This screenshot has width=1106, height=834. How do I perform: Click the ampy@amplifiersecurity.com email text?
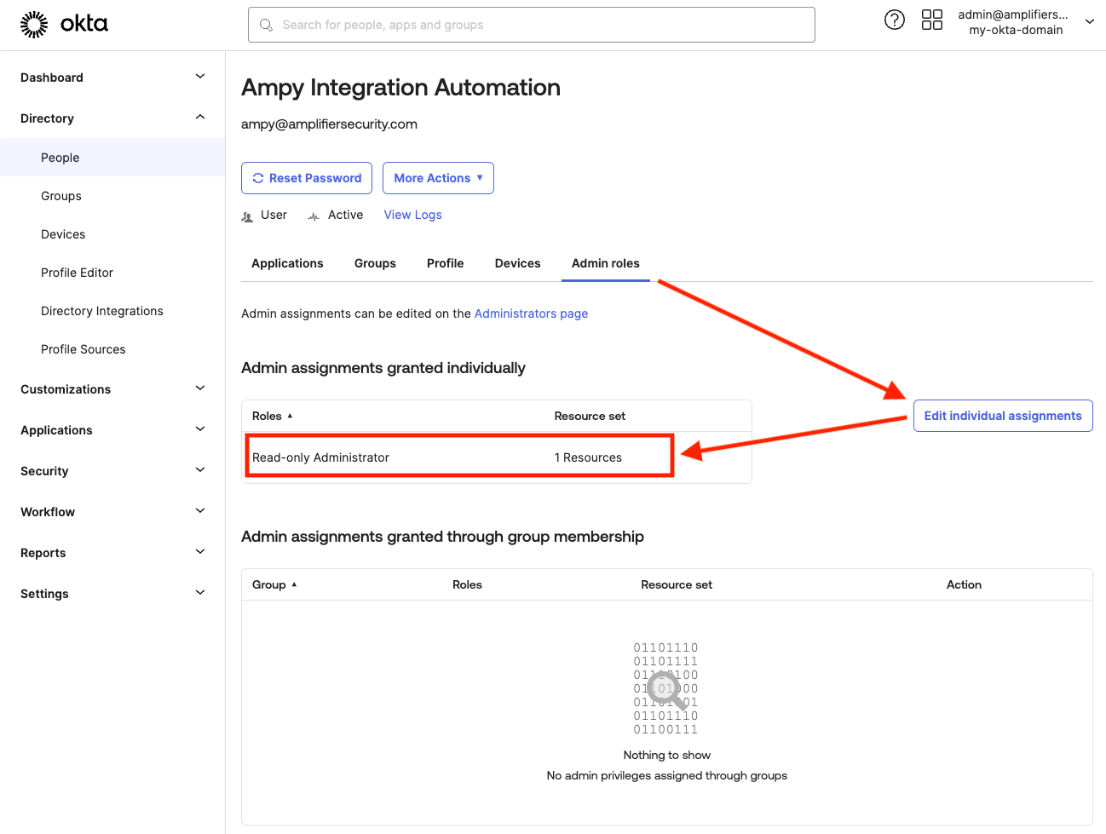329,124
